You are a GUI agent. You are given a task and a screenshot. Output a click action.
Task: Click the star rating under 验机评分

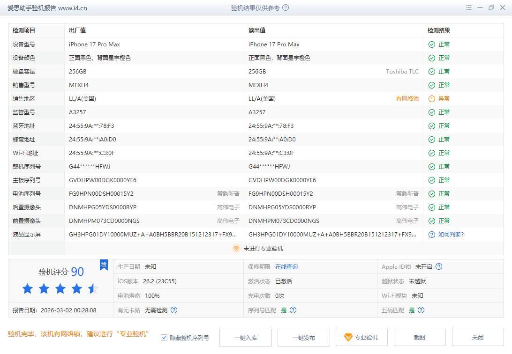(60, 289)
